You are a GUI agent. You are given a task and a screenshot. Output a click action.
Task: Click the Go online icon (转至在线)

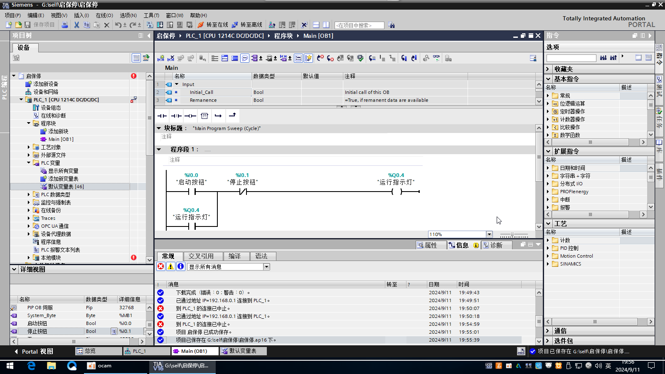[201, 25]
